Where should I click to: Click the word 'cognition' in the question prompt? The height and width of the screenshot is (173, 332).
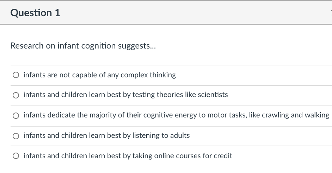pos(98,46)
